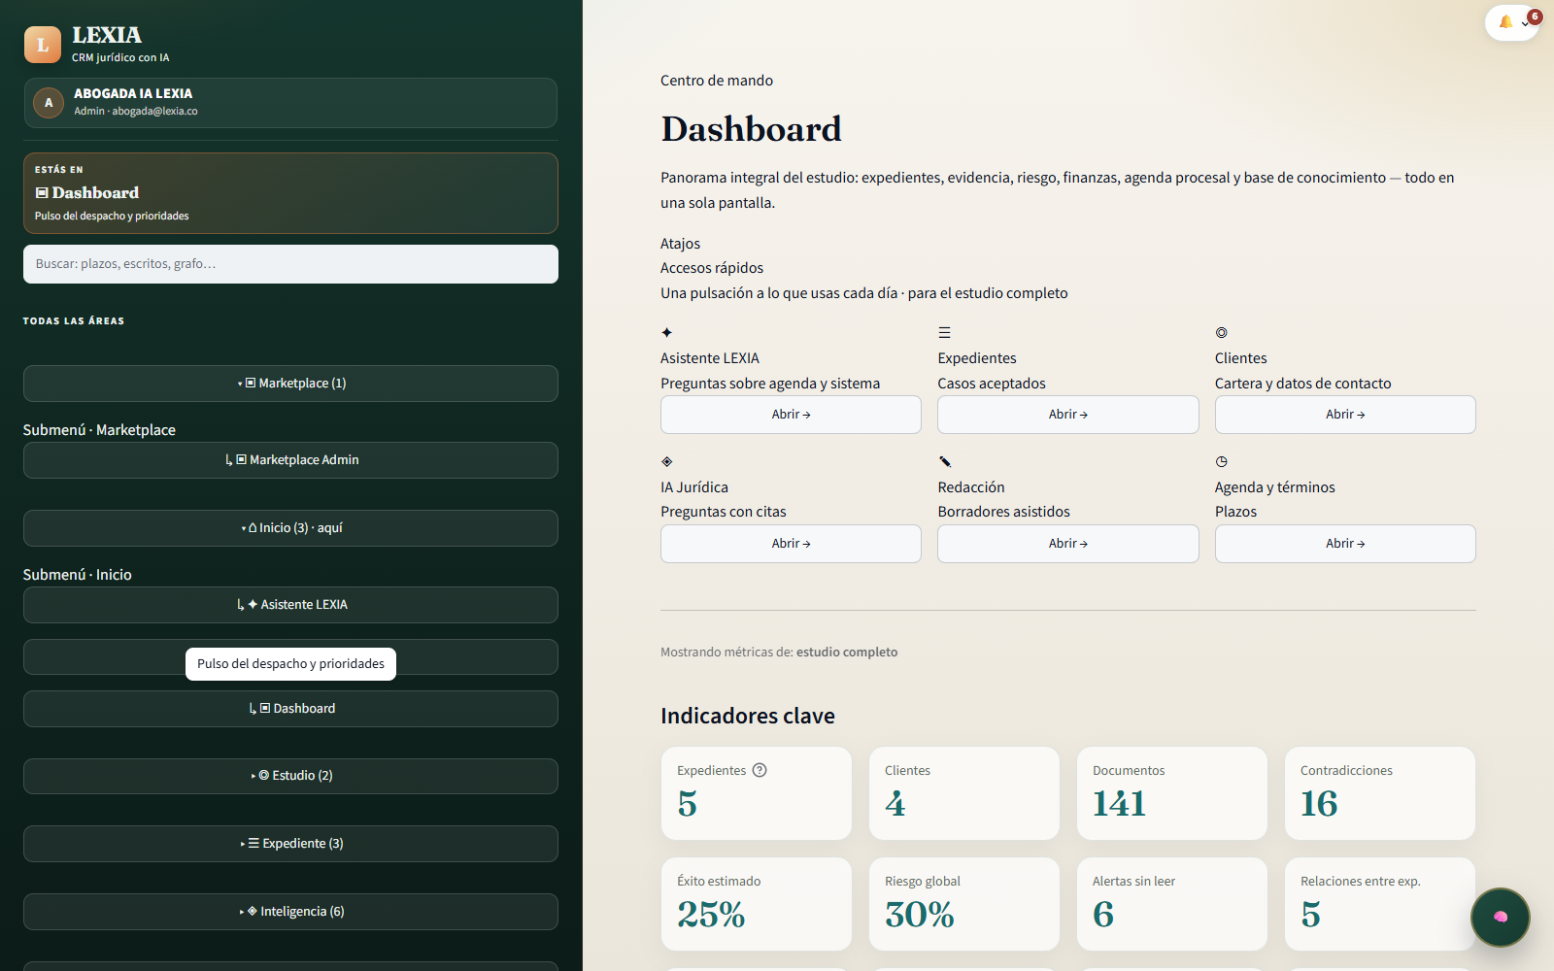Click the Accesos rápidos text
Screen dimensions: 1554x971
click(712, 268)
